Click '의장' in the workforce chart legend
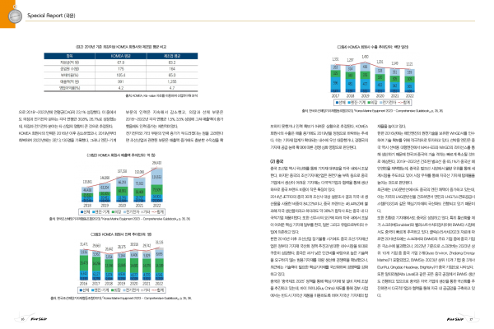Viewport: 494px width, 329px height. point(117,290)
